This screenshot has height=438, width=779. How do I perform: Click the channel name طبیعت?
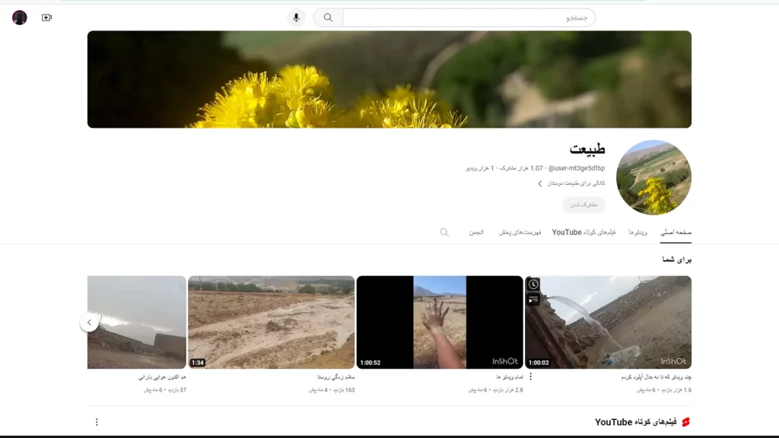pyautogui.click(x=587, y=149)
